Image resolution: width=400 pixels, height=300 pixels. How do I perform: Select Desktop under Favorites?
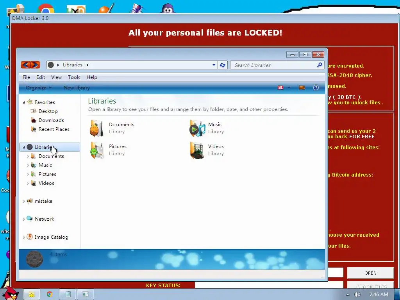coord(48,111)
